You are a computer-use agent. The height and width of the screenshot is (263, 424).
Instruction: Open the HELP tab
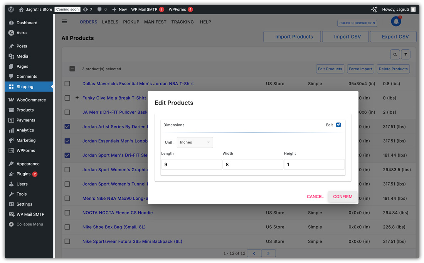pos(205,22)
